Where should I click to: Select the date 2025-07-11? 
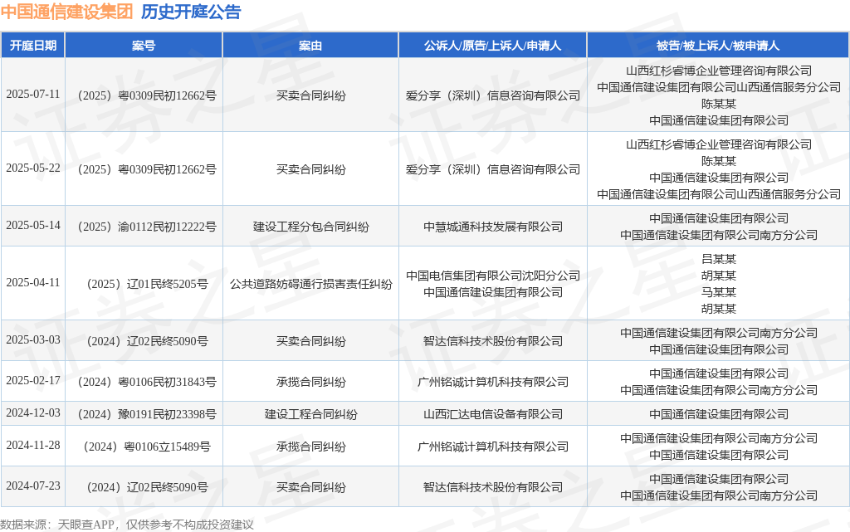pos(33,95)
